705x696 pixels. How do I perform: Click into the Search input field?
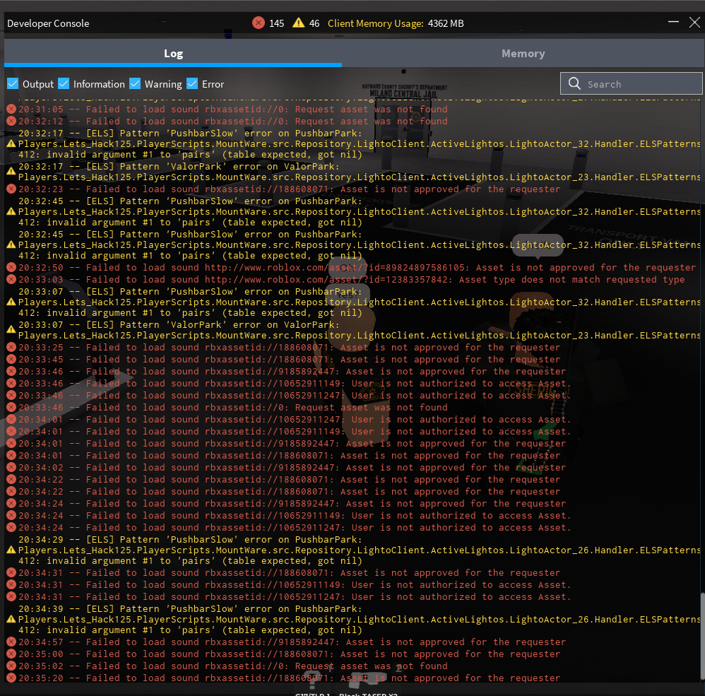[x=639, y=84]
